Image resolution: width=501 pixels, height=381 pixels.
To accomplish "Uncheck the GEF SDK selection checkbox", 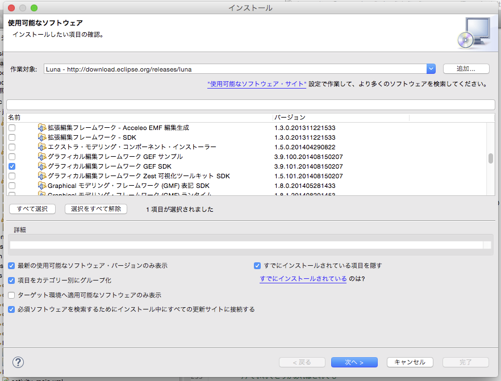I will [12, 166].
